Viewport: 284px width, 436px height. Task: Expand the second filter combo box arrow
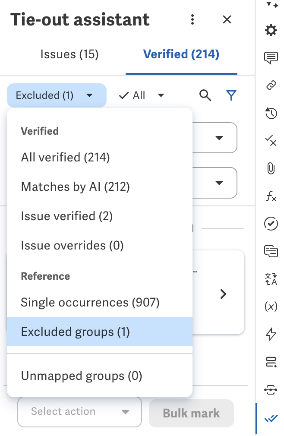click(x=219, y=183)
